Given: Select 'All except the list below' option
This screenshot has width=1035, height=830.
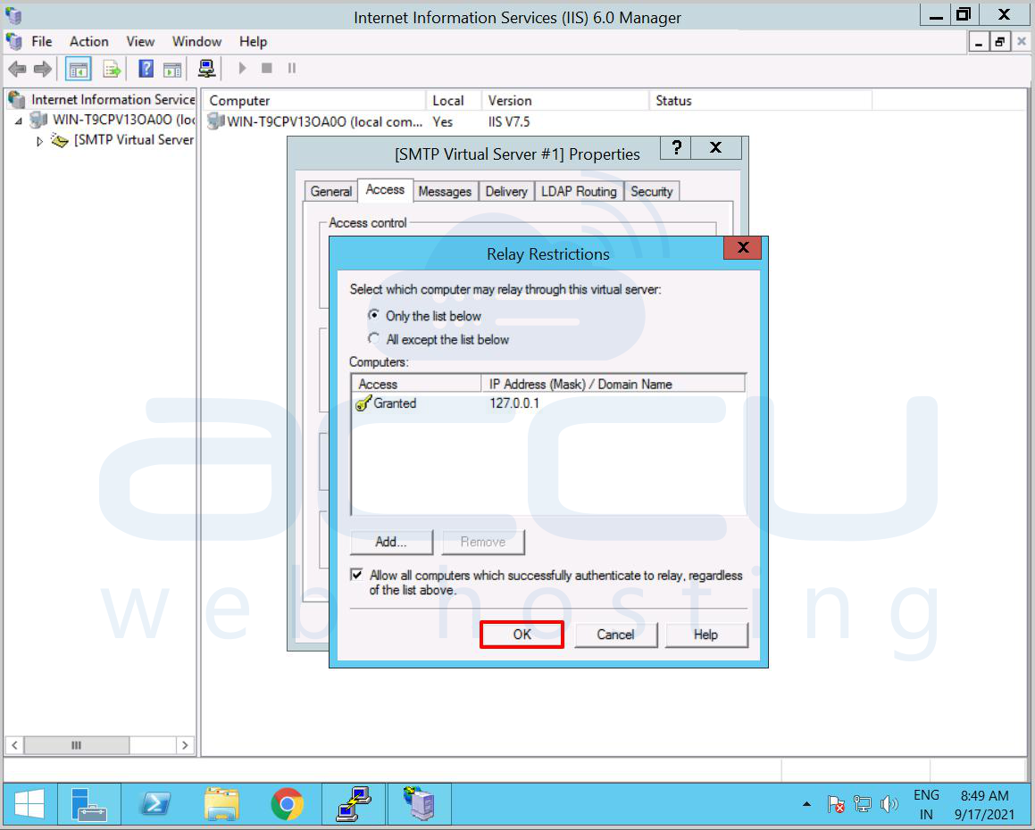Looking at the screenshot, I should 373,338.
